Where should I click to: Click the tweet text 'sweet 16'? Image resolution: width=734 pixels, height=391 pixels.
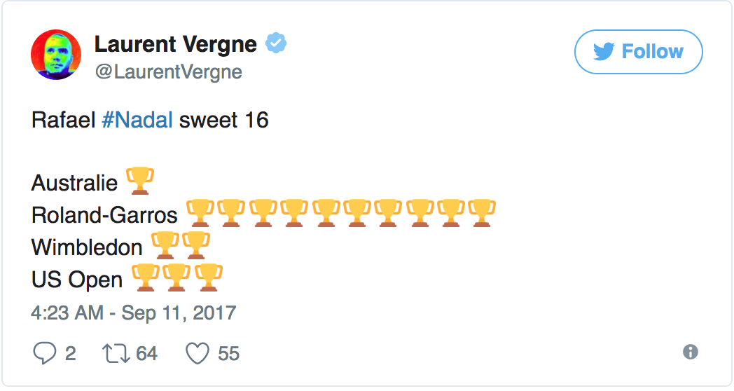[224, 120]
